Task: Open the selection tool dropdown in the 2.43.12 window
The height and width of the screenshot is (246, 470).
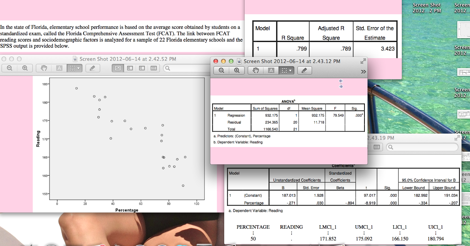Action: tap(290, 70)
